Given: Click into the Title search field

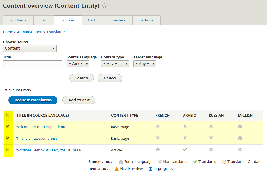Looking at the screenshot, I should pos(33,64).
